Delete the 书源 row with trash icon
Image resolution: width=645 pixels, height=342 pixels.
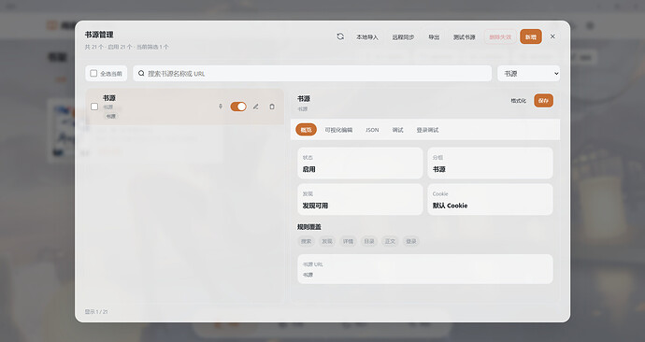pyautogui.click(x=272, y=107)
